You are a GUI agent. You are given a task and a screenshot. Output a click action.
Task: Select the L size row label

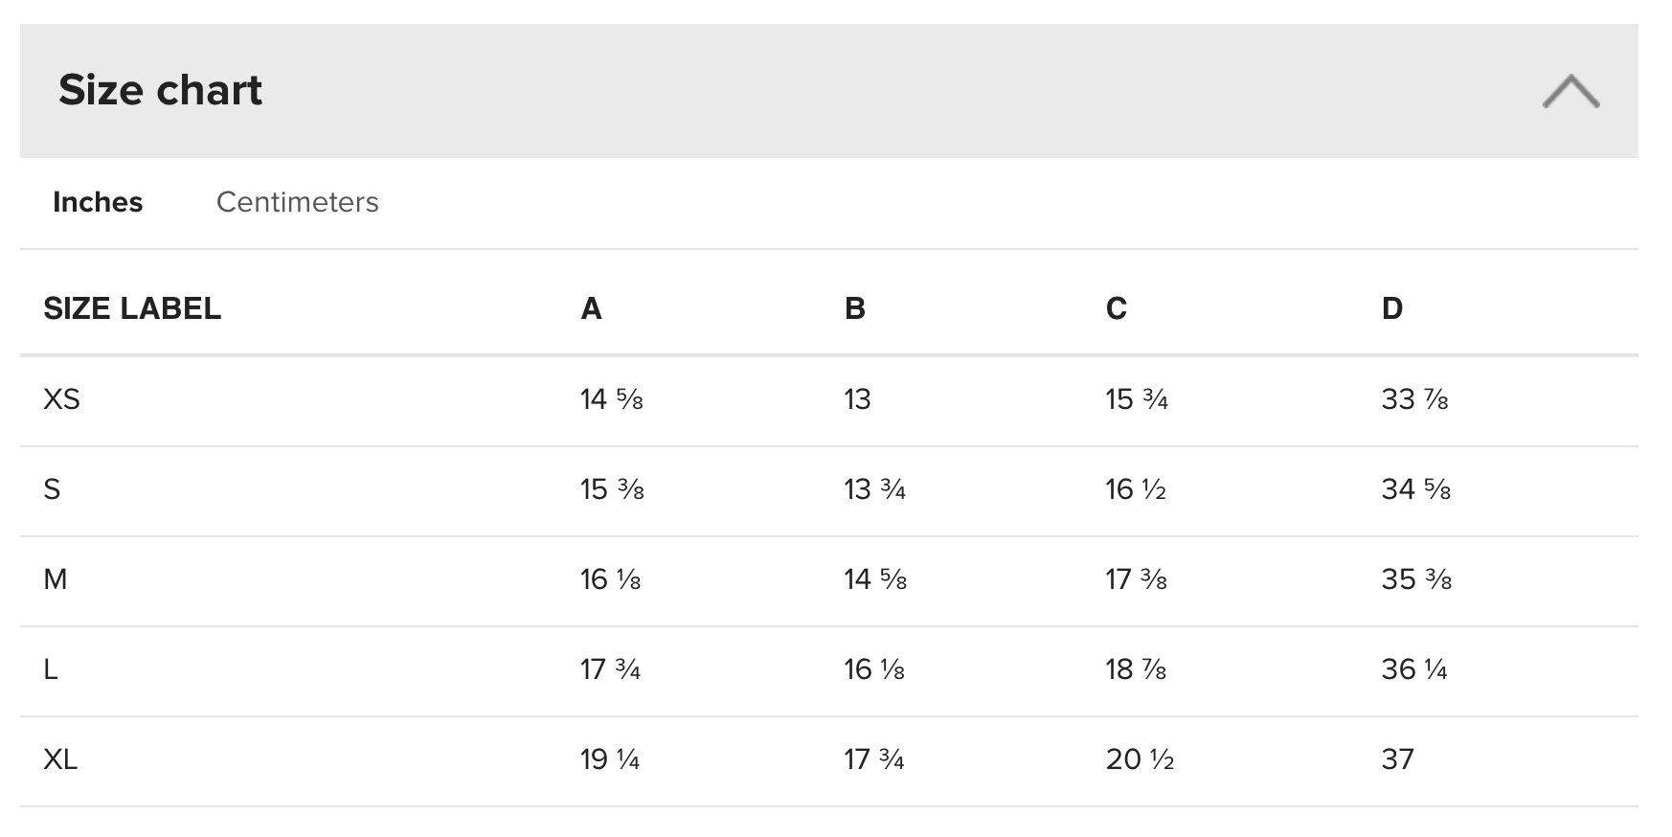51,669
